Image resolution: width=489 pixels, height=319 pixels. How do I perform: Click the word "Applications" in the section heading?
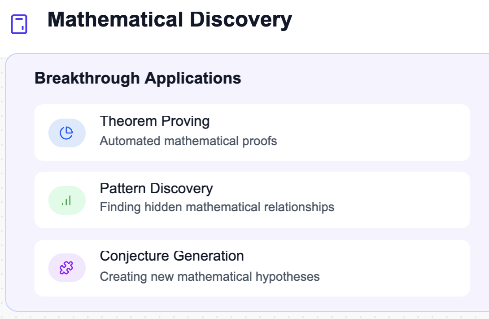(x=193, y=78)
